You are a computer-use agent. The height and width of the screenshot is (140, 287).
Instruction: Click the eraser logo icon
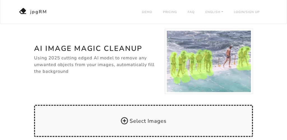coord(23,11)
